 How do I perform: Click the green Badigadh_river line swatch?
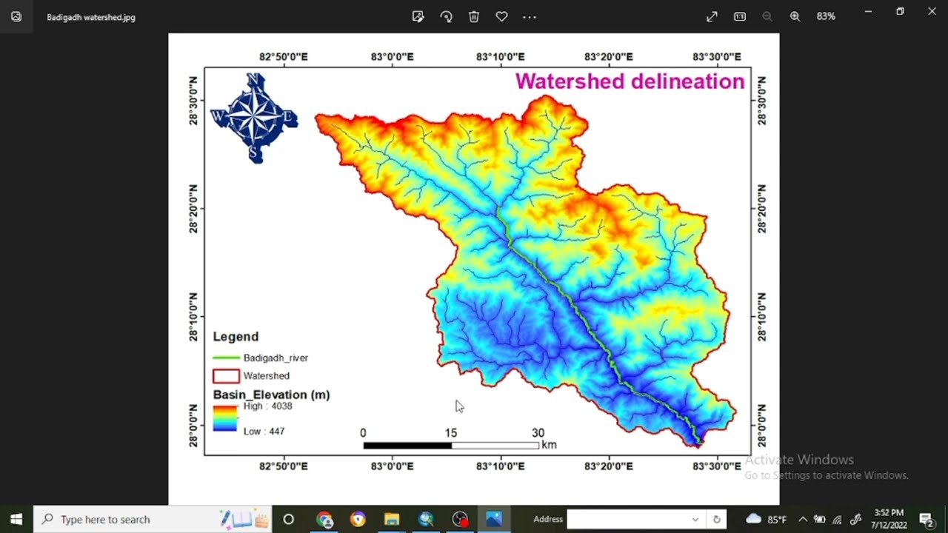pos(226,358)
